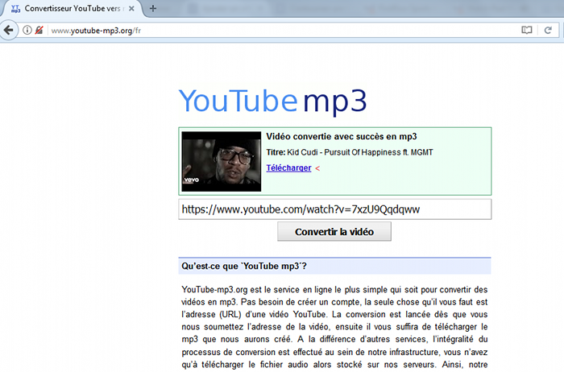Click the Vidéo convertie avec succès en mp3 message
This screenshot has width=564, height=372.
pos(342,137)
